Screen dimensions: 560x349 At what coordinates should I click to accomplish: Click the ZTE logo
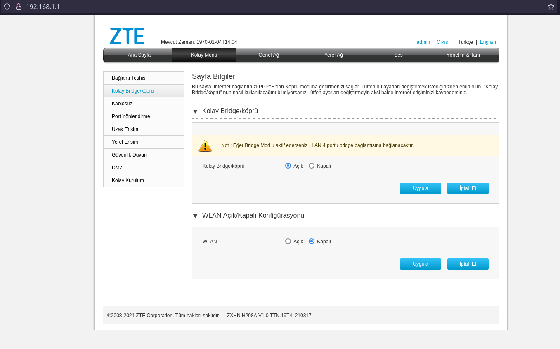pos(127,36)
